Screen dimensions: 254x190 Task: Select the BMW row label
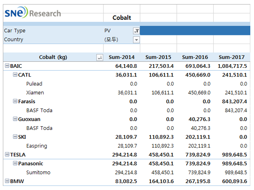pos(17,181)
